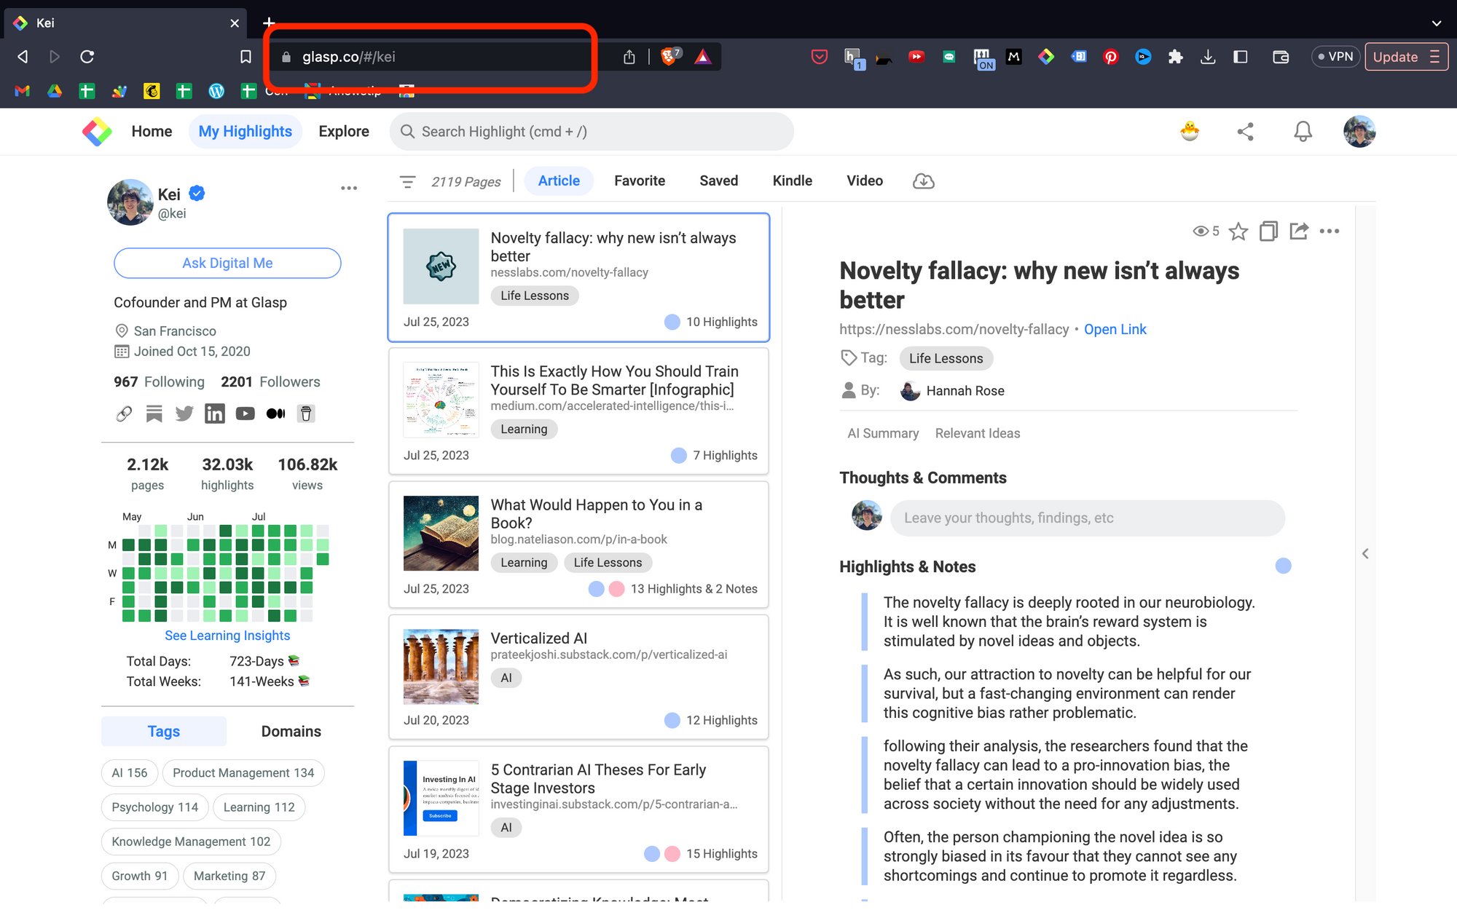Click the Search Highlight field
Screen dimensions: 1457x910
pyautogui.click(x=592, y=132)
